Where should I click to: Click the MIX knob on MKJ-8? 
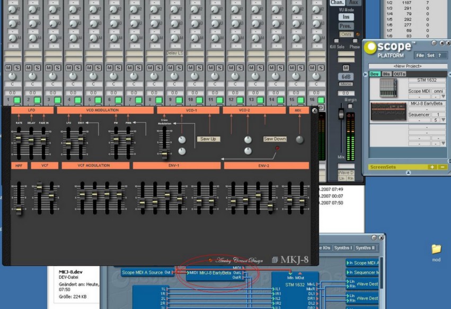[x=300, y=139]
